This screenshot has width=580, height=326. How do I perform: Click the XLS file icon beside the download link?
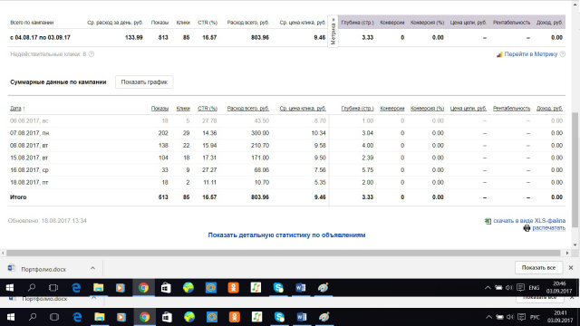[488, 221]
